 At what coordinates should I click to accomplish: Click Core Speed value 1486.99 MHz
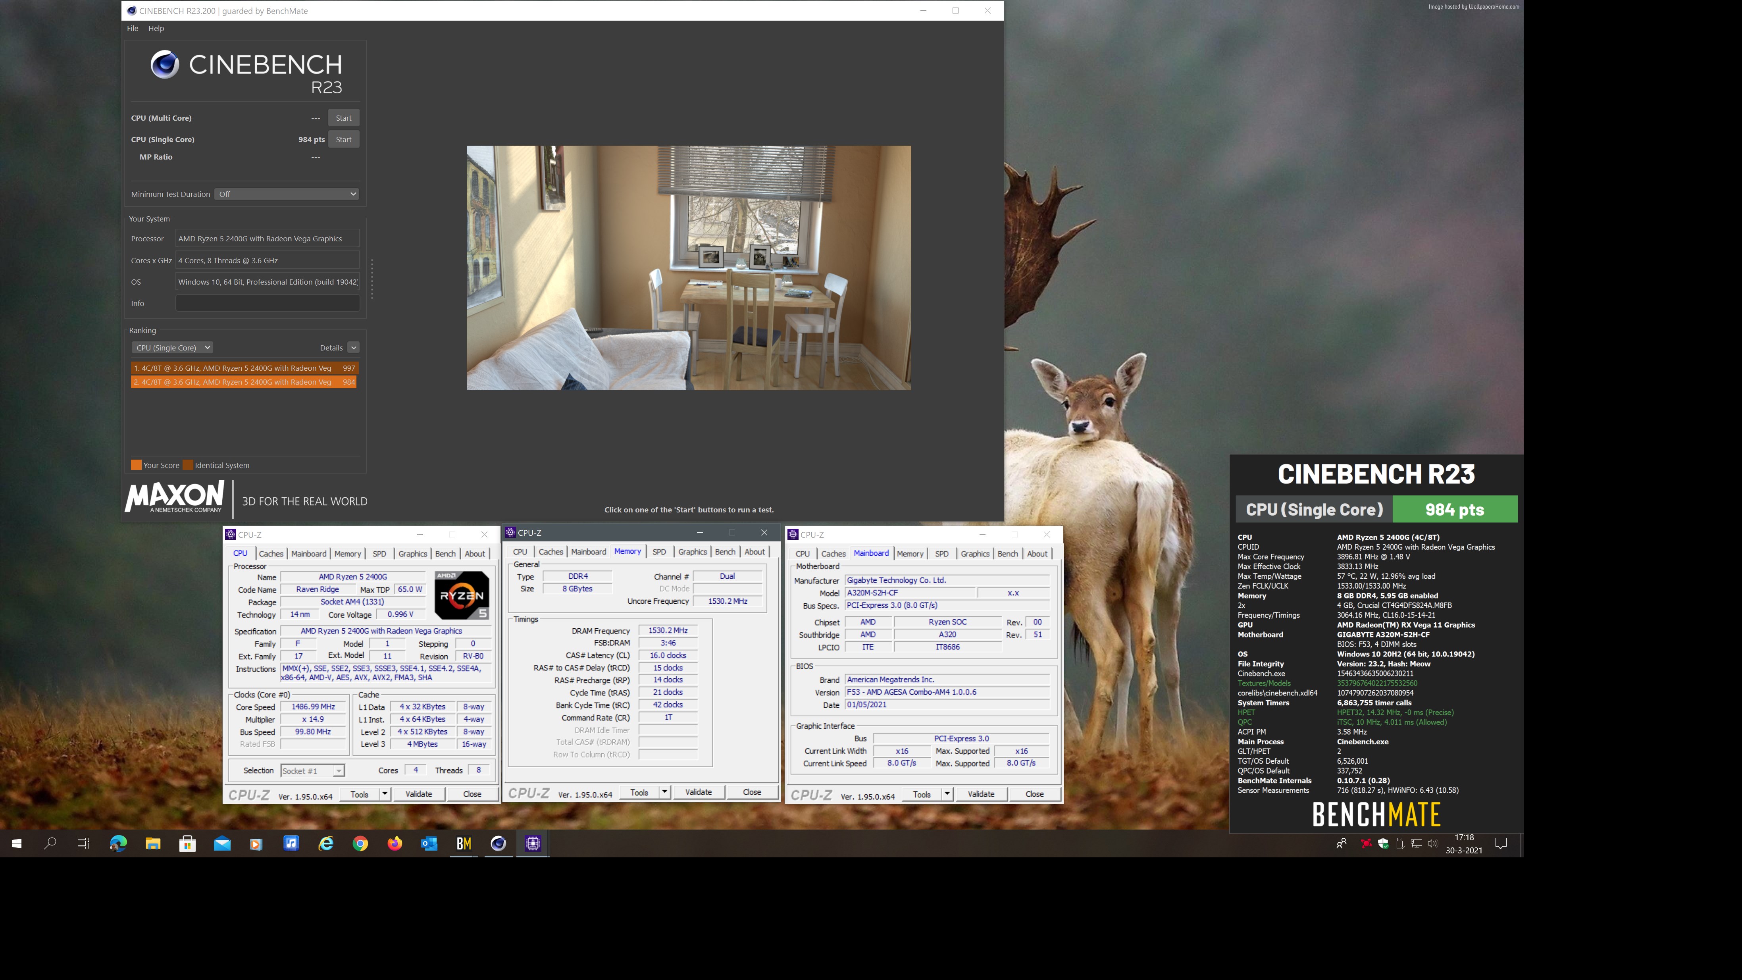[313, 707]
